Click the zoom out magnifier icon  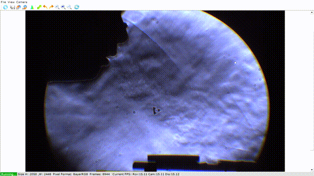coord(69,7)
